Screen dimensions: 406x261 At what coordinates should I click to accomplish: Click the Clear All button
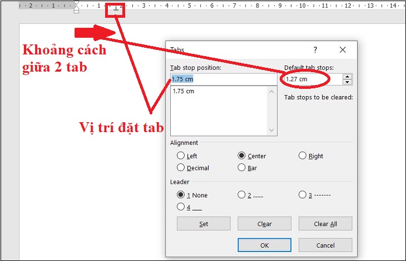[x=325, y=224]
